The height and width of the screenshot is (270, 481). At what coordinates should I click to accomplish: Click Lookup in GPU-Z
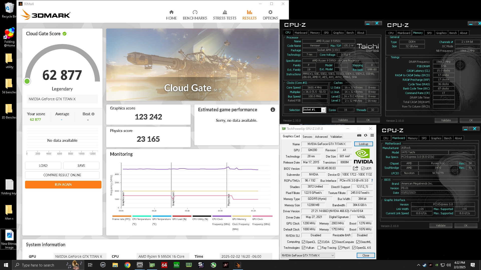364,144
